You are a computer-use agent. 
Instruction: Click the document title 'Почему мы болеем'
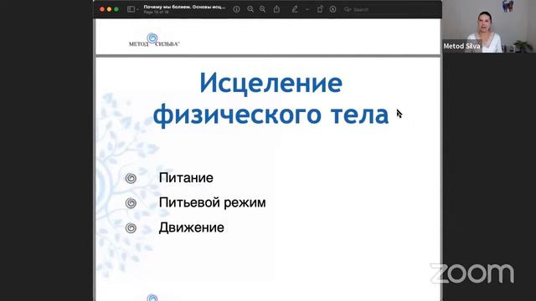pos(184,7)
